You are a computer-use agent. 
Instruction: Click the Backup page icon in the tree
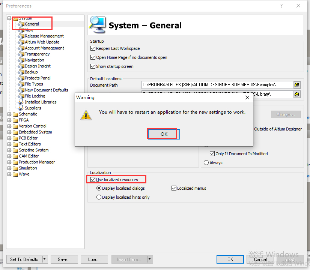point(21,72)
